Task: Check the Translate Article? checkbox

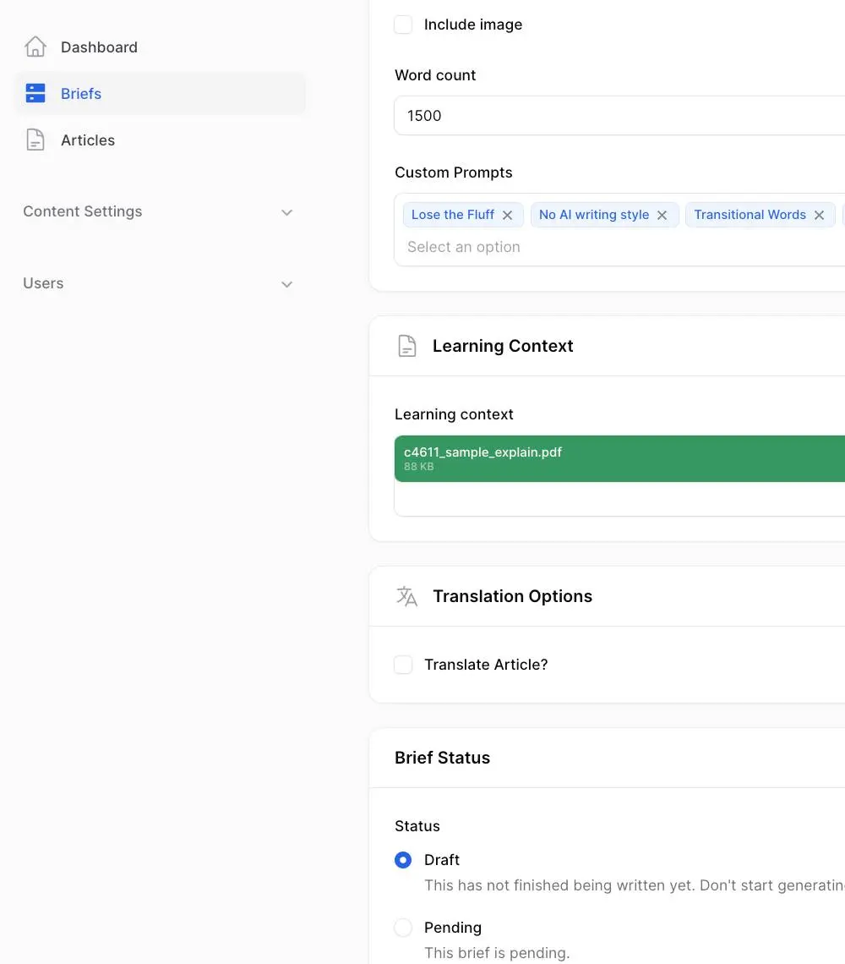Action: coord(404,665)
